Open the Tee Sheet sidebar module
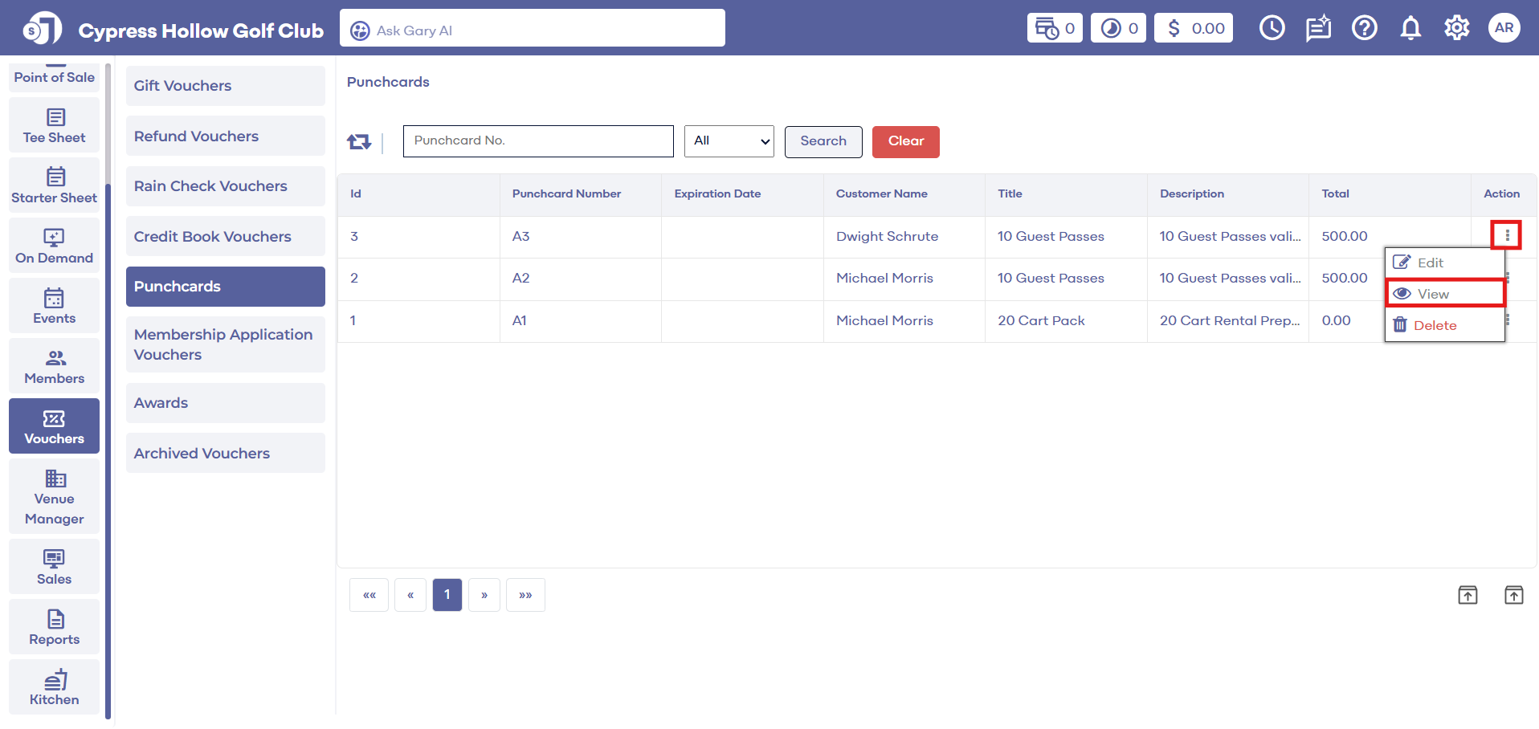The width and height of the screenshot is (1539, 729). pyautogui.click(x=55, y=126)
